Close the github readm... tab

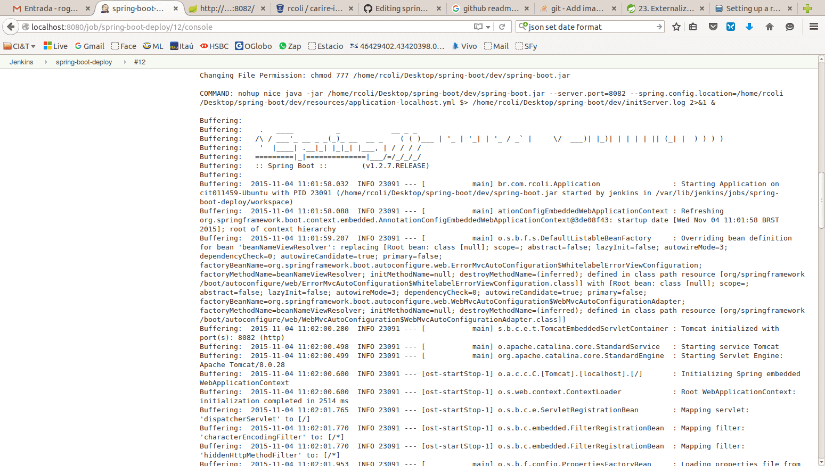coord(526,9)
